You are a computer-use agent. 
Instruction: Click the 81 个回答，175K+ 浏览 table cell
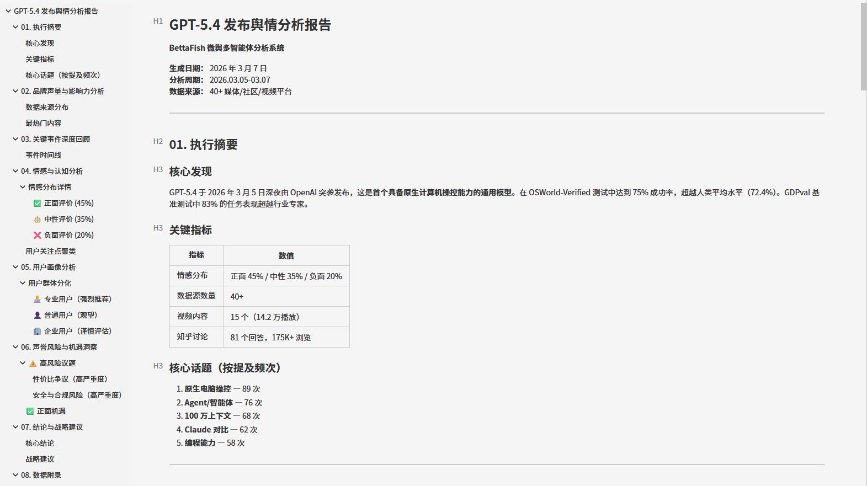[286, 337]
